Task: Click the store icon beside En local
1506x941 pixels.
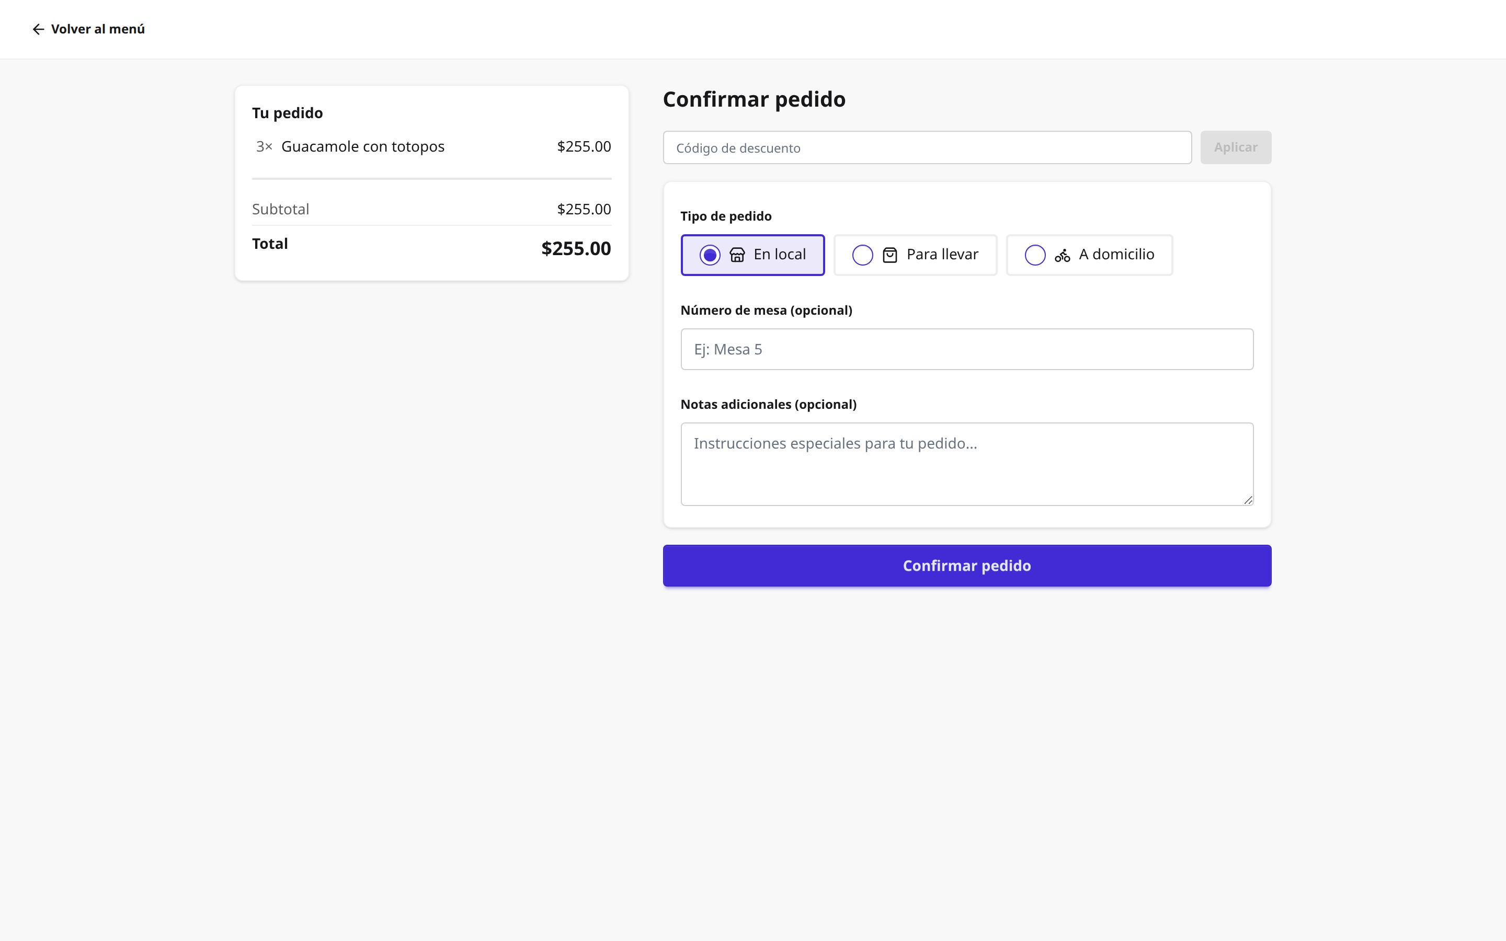Action: (x=737, y=255)
